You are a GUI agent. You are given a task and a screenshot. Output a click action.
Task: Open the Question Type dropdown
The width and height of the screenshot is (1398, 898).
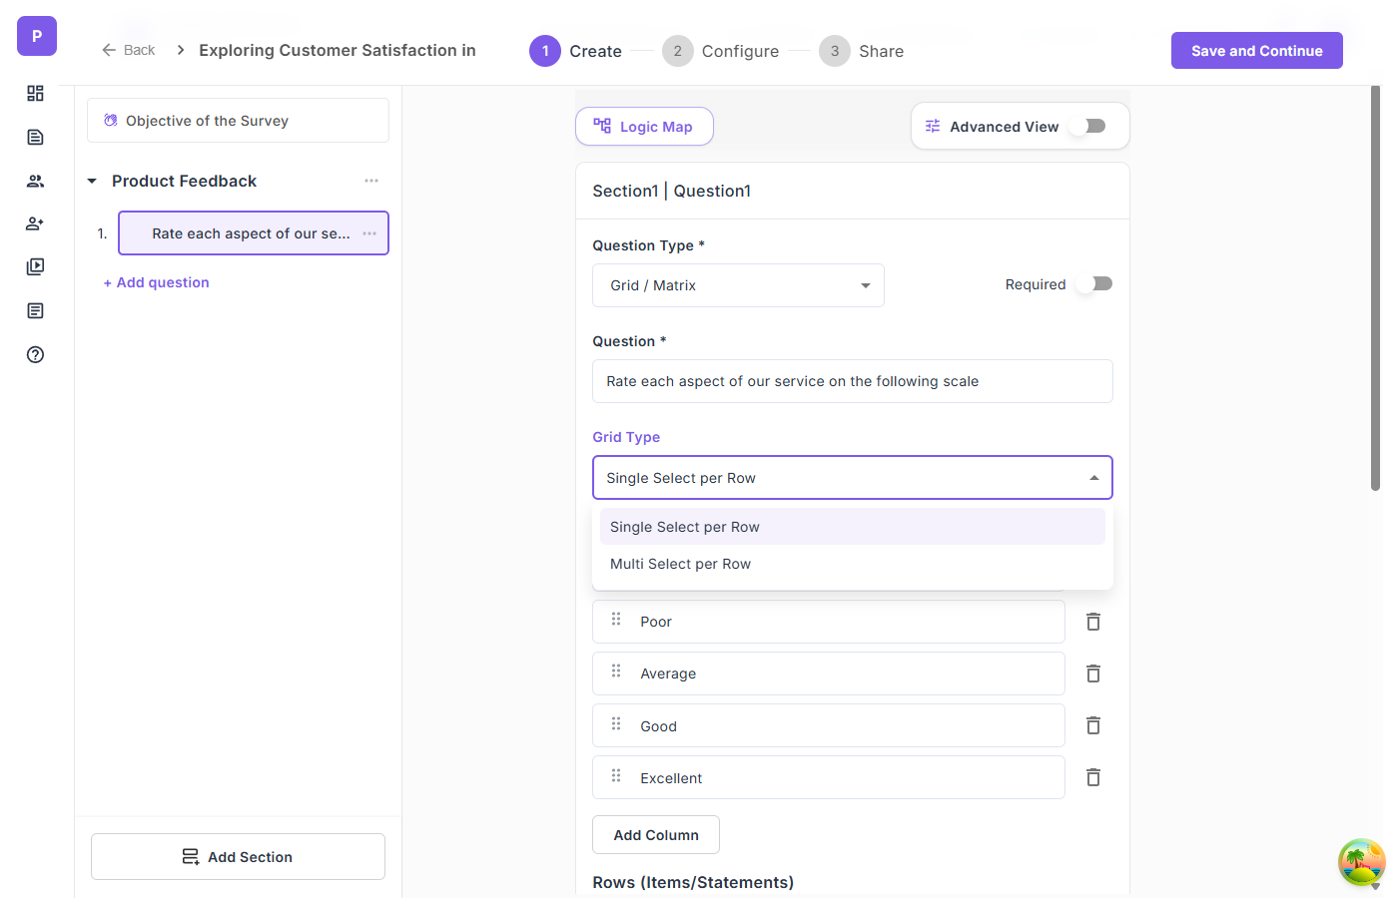738,285
